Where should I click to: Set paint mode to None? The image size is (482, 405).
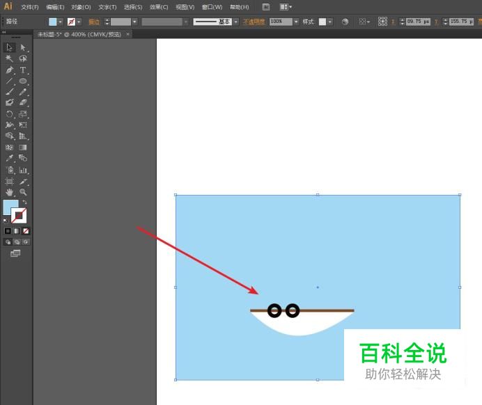point(26,231)
